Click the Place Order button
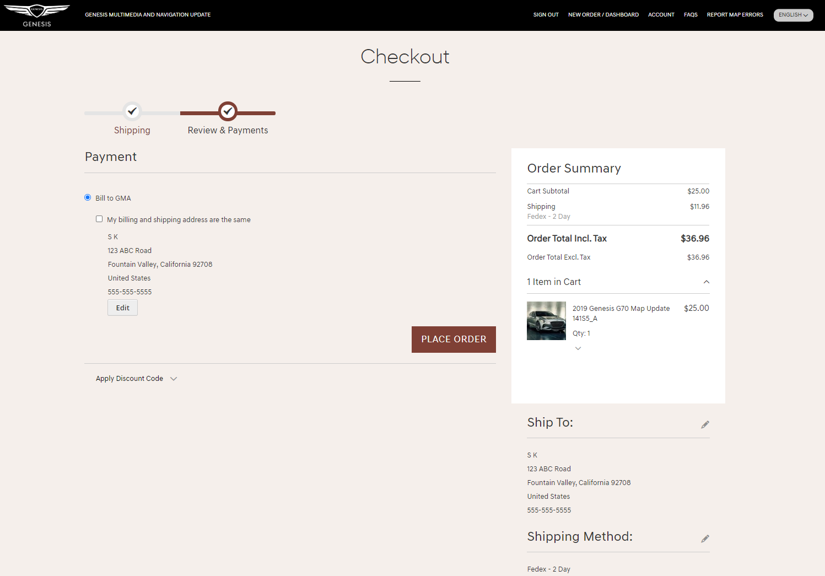Screen dimensions: 825x576 click(x=454, y=340)
